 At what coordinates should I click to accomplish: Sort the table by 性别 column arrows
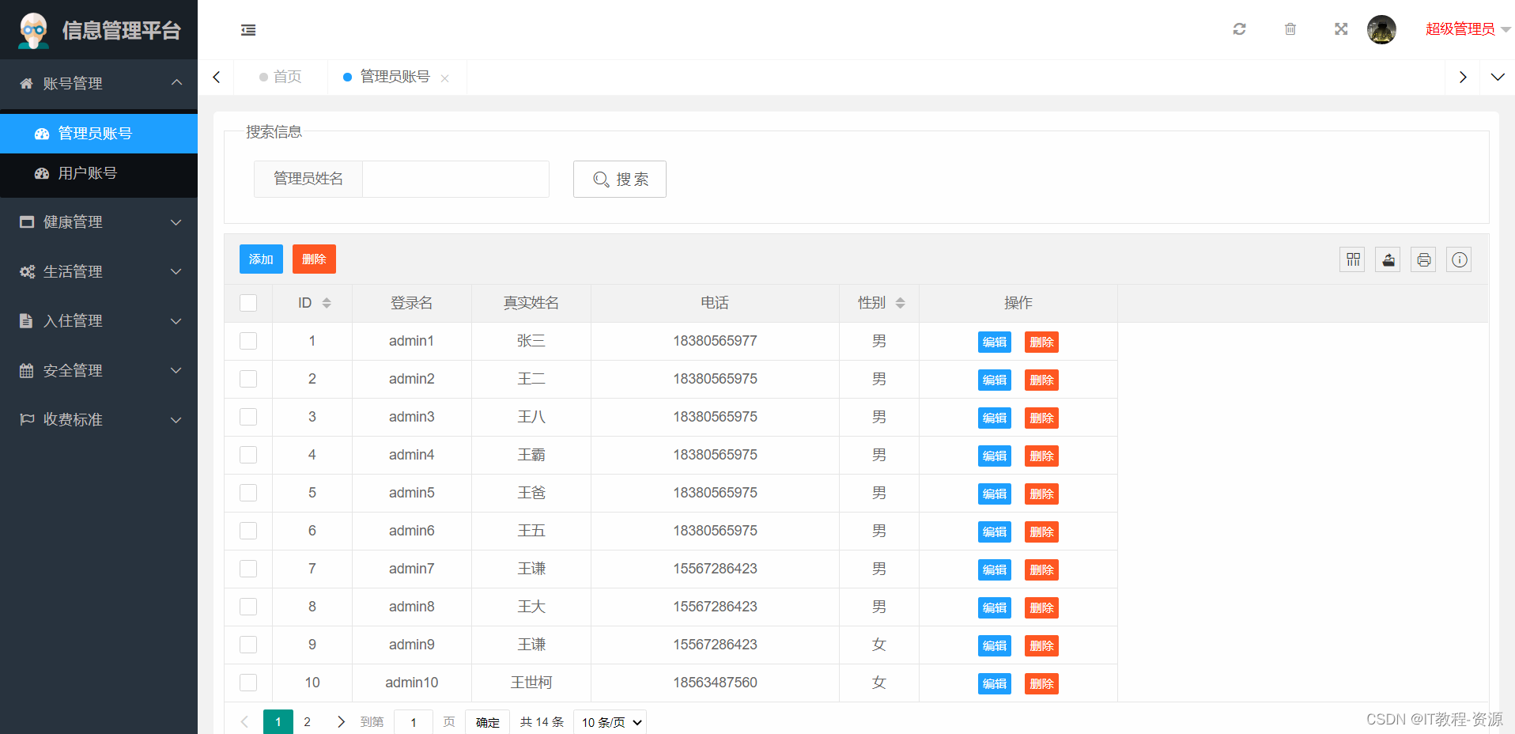pos(900,303)
